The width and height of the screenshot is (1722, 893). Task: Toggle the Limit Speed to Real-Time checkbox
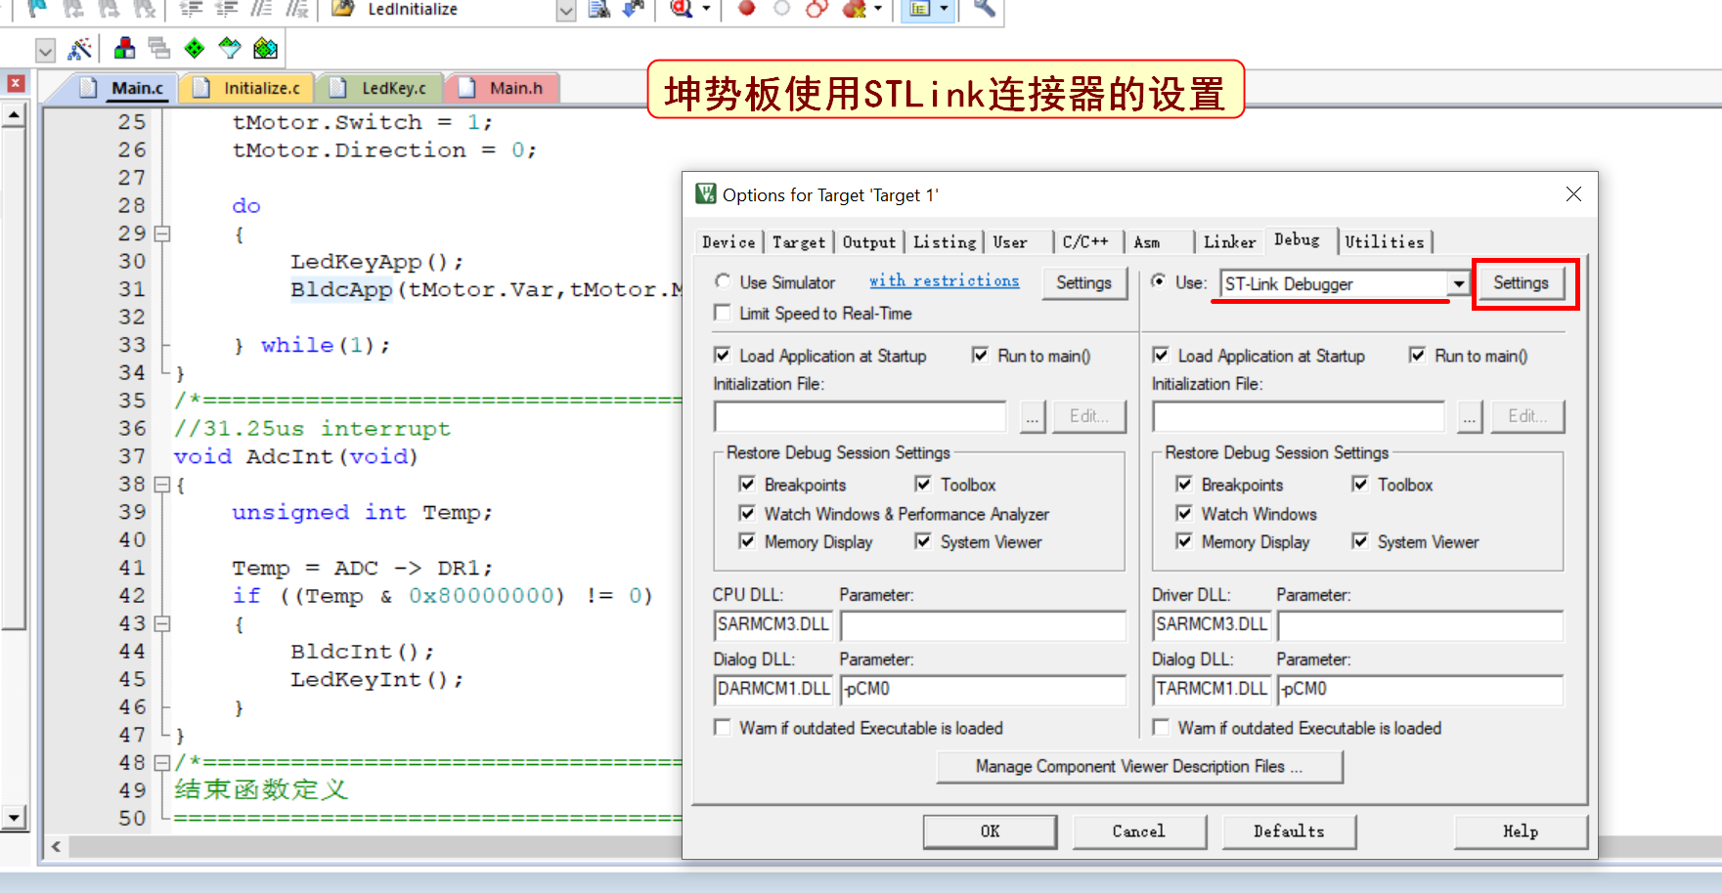pyautogui.click(x=723, y=313)
